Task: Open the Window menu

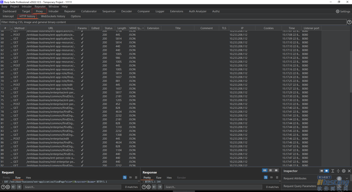Action: [54, 6]
